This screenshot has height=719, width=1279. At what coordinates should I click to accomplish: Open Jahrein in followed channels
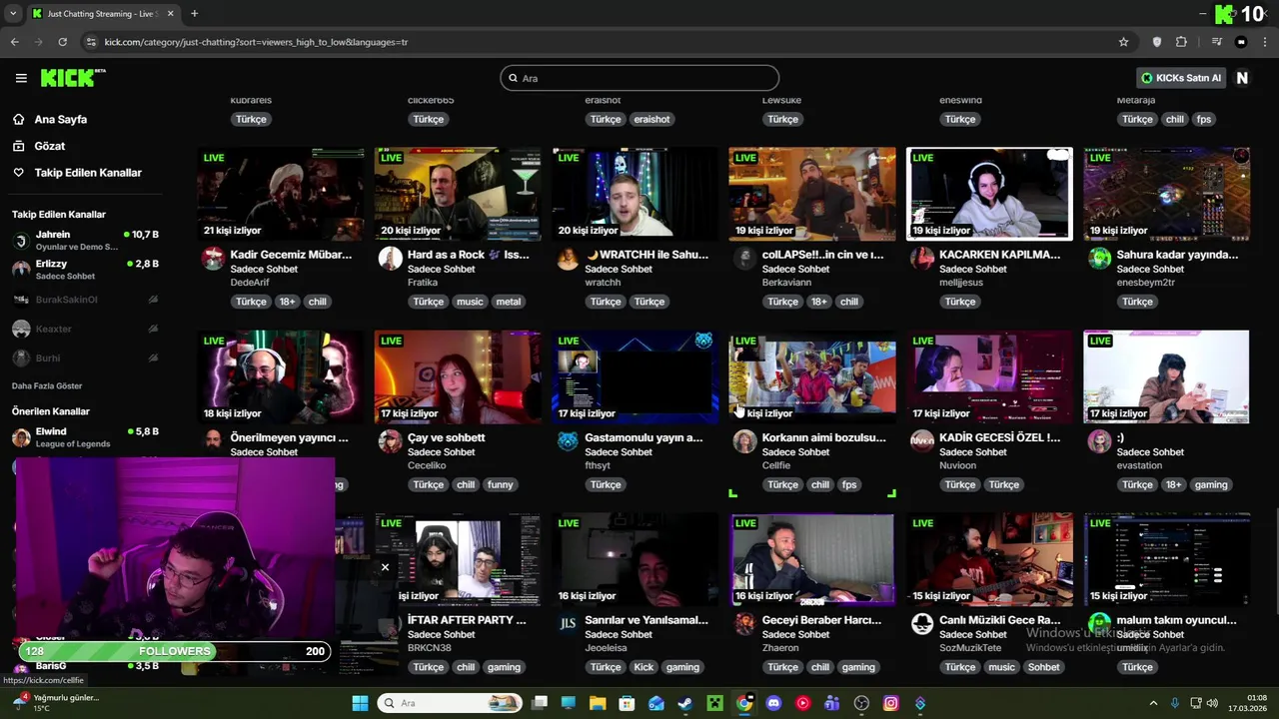(85, 241)
